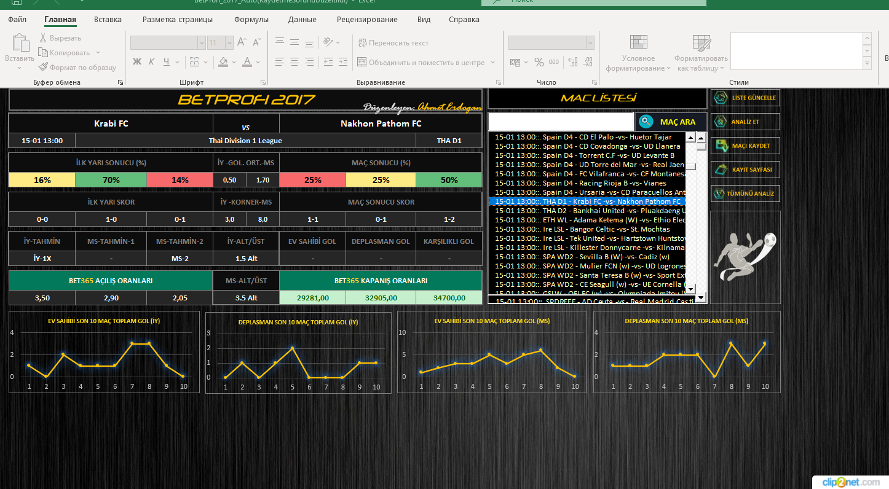
Task: Run TÜMÜNÜ ANALİZ analyze-all button
Action: coord(745,194)
